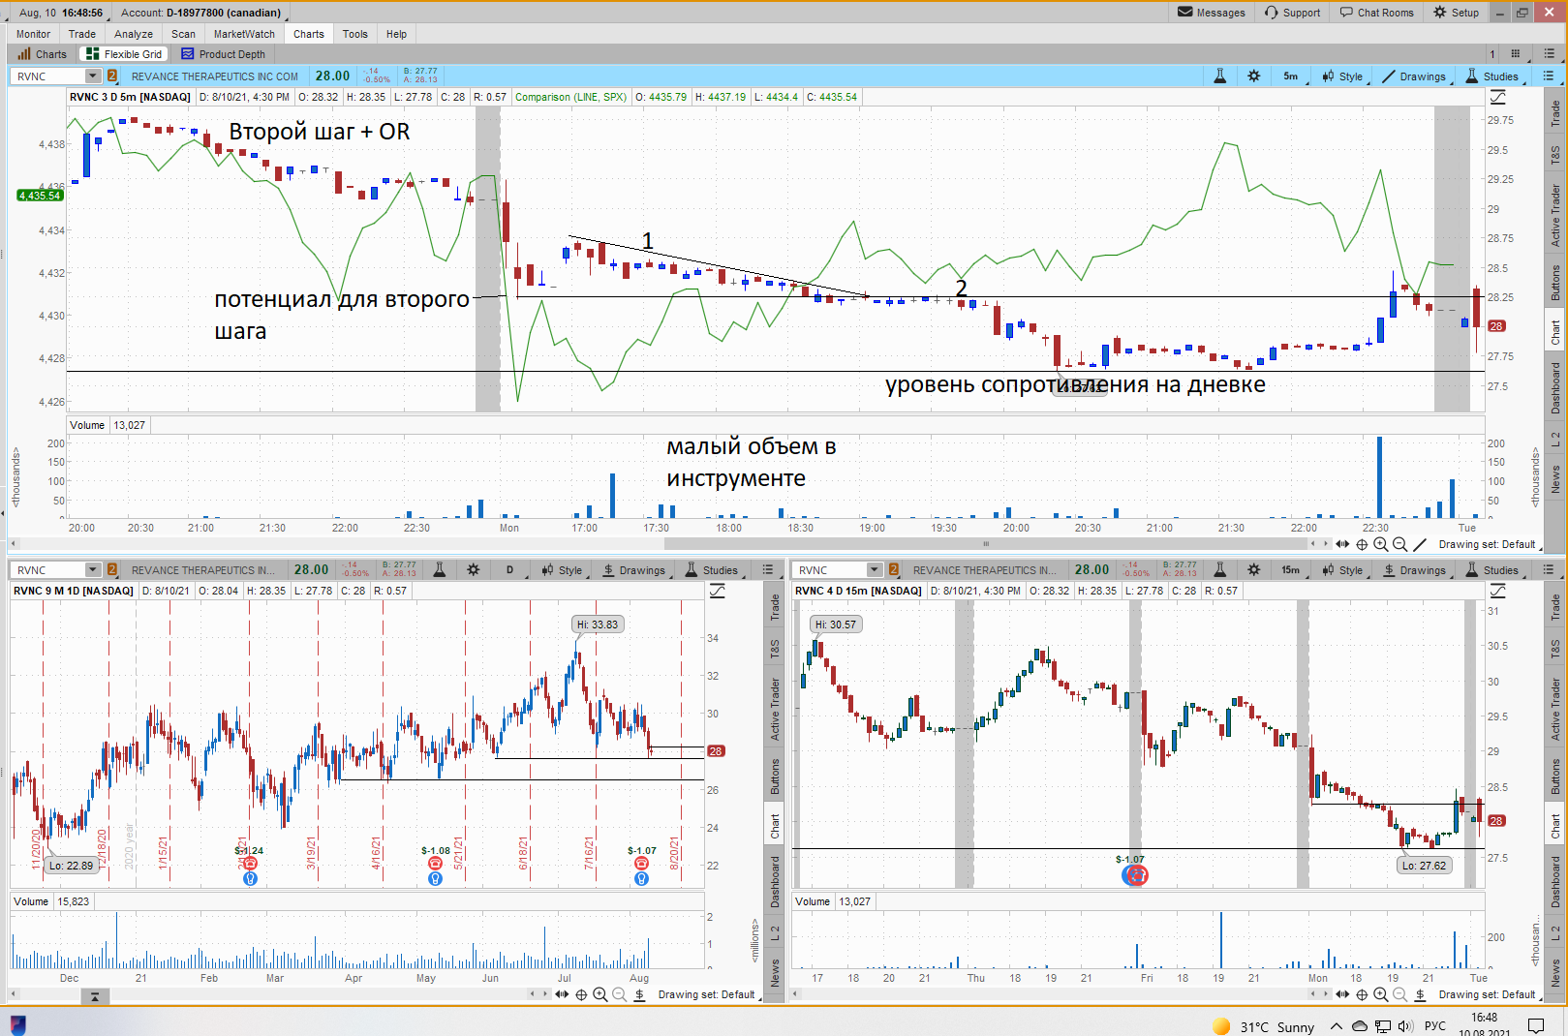Open the Studies dropdown on the daily chart
The width and height of the screenshot is (1568, 1036).
click(x=714, y=570)
